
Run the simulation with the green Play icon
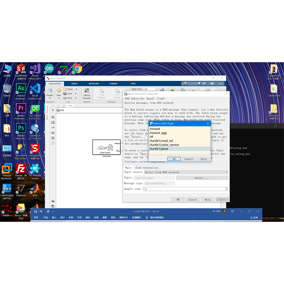[x=172, y=90]
